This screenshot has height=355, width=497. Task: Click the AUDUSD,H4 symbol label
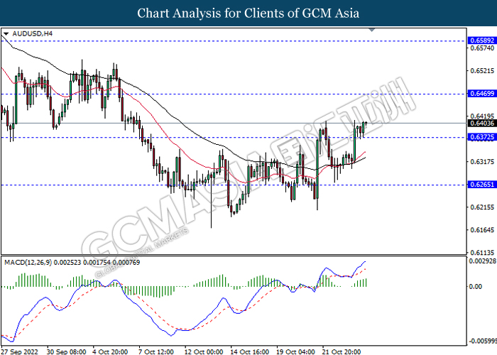[33, 33]
